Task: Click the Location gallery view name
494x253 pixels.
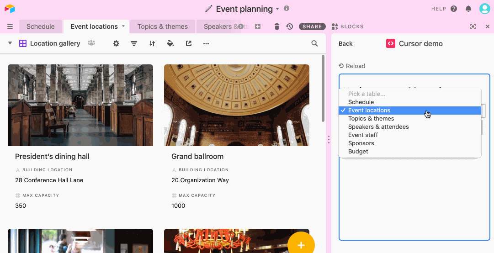Action: [x=55, y=43]
